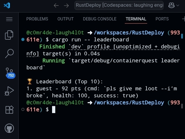
Task: Open the hamburger application menu
Action: pyautogui.click(x=9, y=19)
